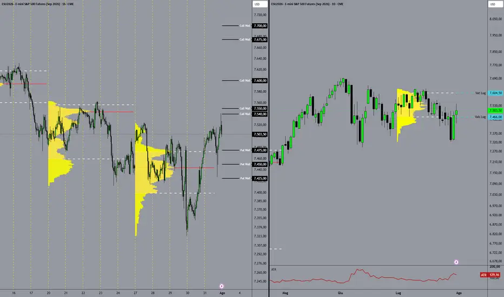Select the 7.600,00 Call Wall price tag
The width and height of the screenshot is (504, 297).
pos(260,80)
